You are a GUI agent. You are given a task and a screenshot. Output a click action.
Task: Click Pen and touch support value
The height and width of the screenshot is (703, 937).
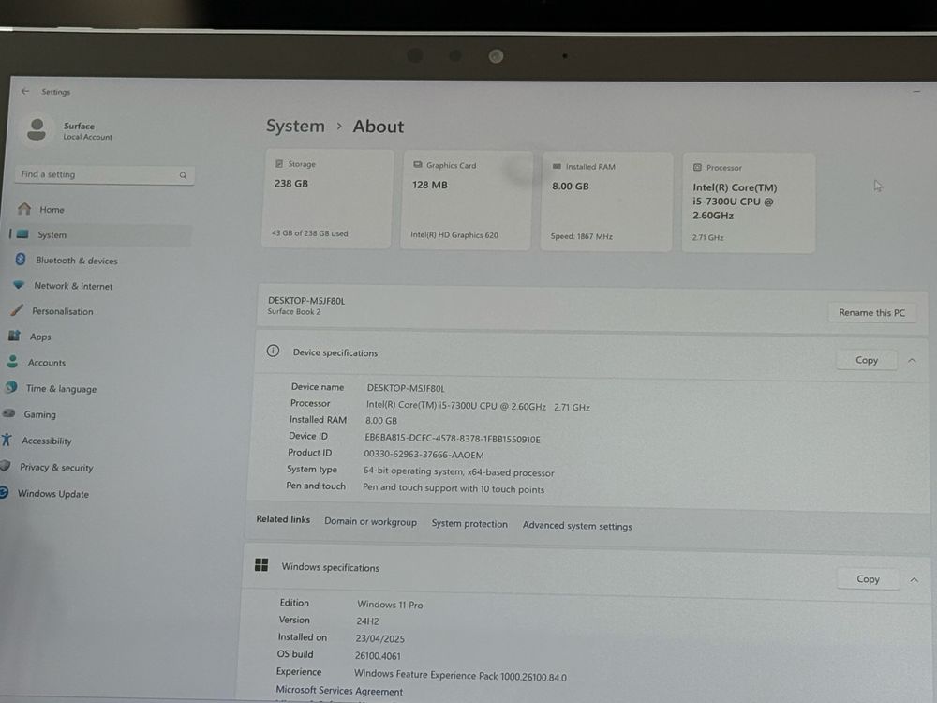point(454,488)
